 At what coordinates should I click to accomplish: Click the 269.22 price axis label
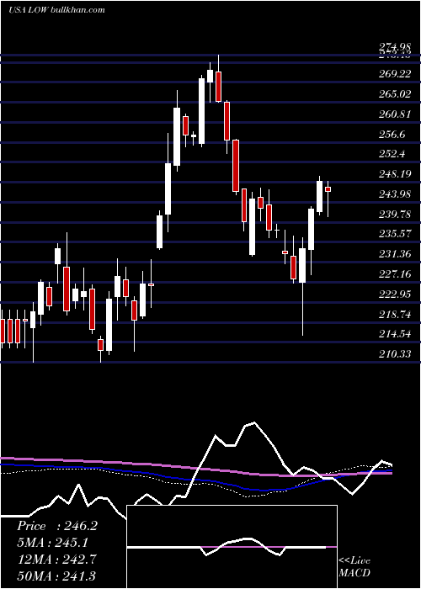coord(395,74)
